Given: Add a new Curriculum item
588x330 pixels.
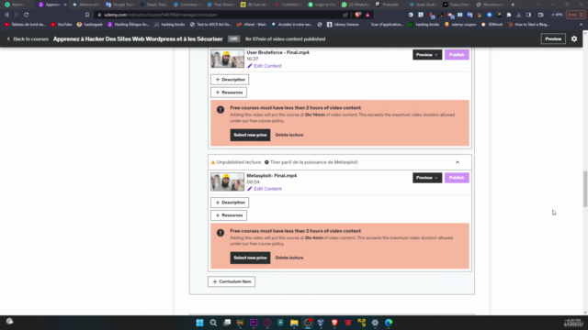Looking at the screenshot, I should point(232,281).
